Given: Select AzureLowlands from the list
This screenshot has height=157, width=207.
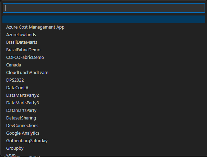Looking at the screenshot, I should (x=104, y=34).
